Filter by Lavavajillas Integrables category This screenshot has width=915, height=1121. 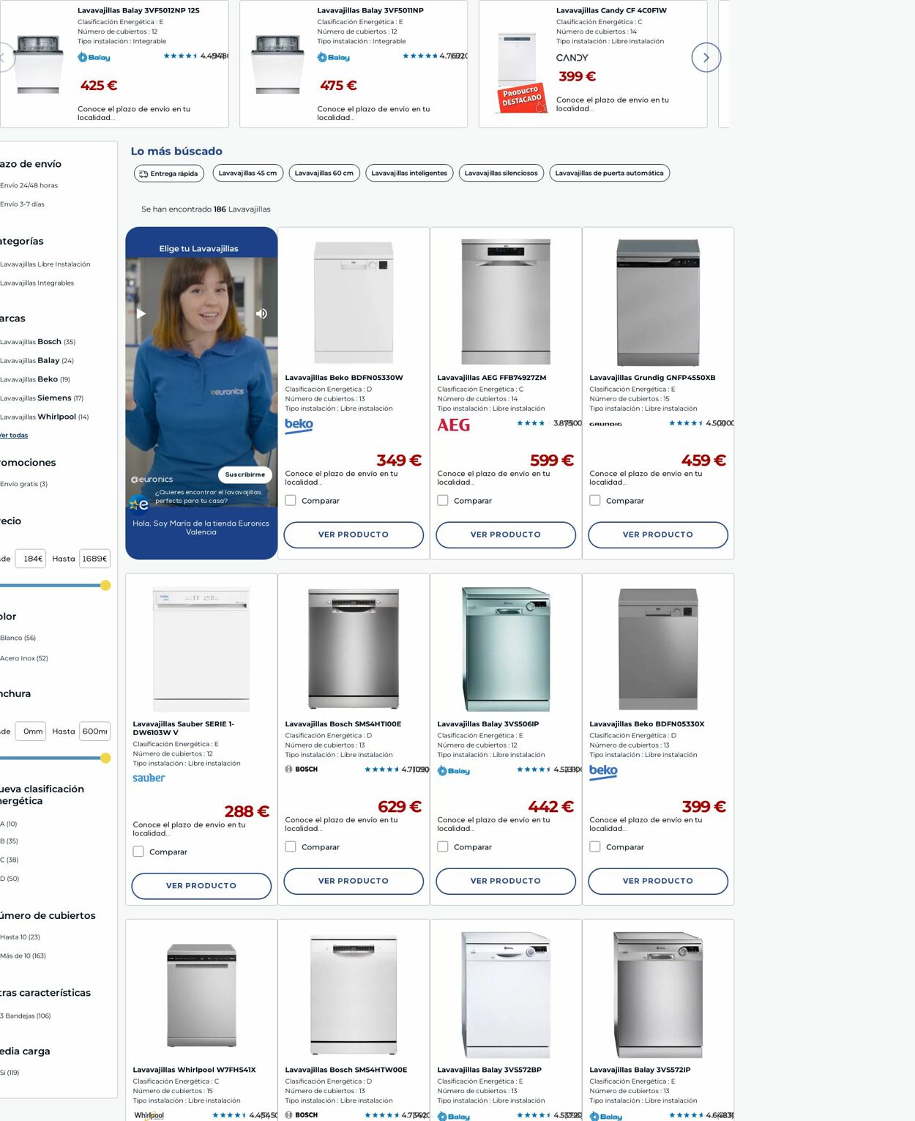pyautogui.click(x=37, y=283)
